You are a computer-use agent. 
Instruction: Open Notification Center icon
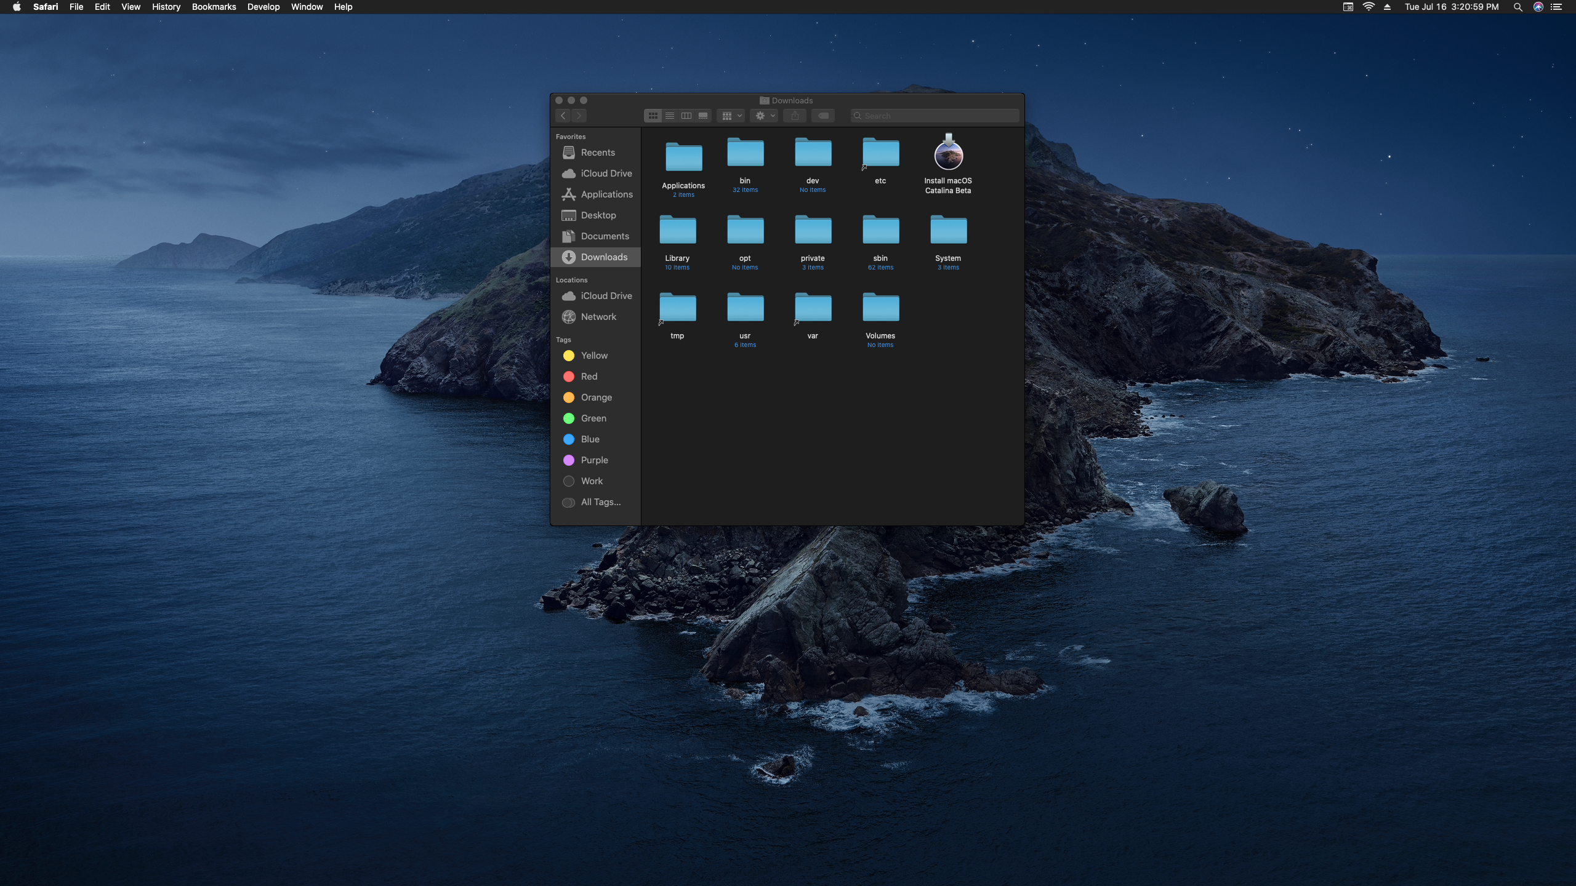click(1557, 7)
